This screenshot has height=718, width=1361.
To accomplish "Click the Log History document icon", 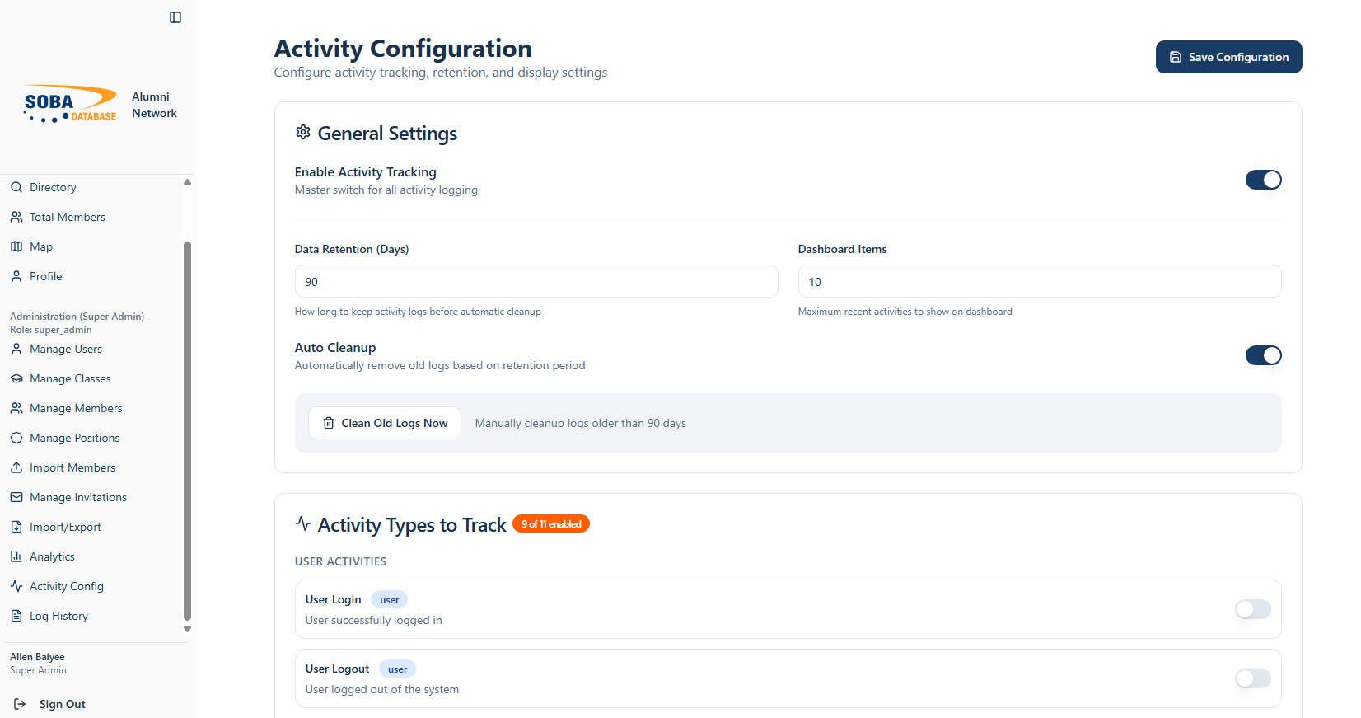I will tap(16, 616).
